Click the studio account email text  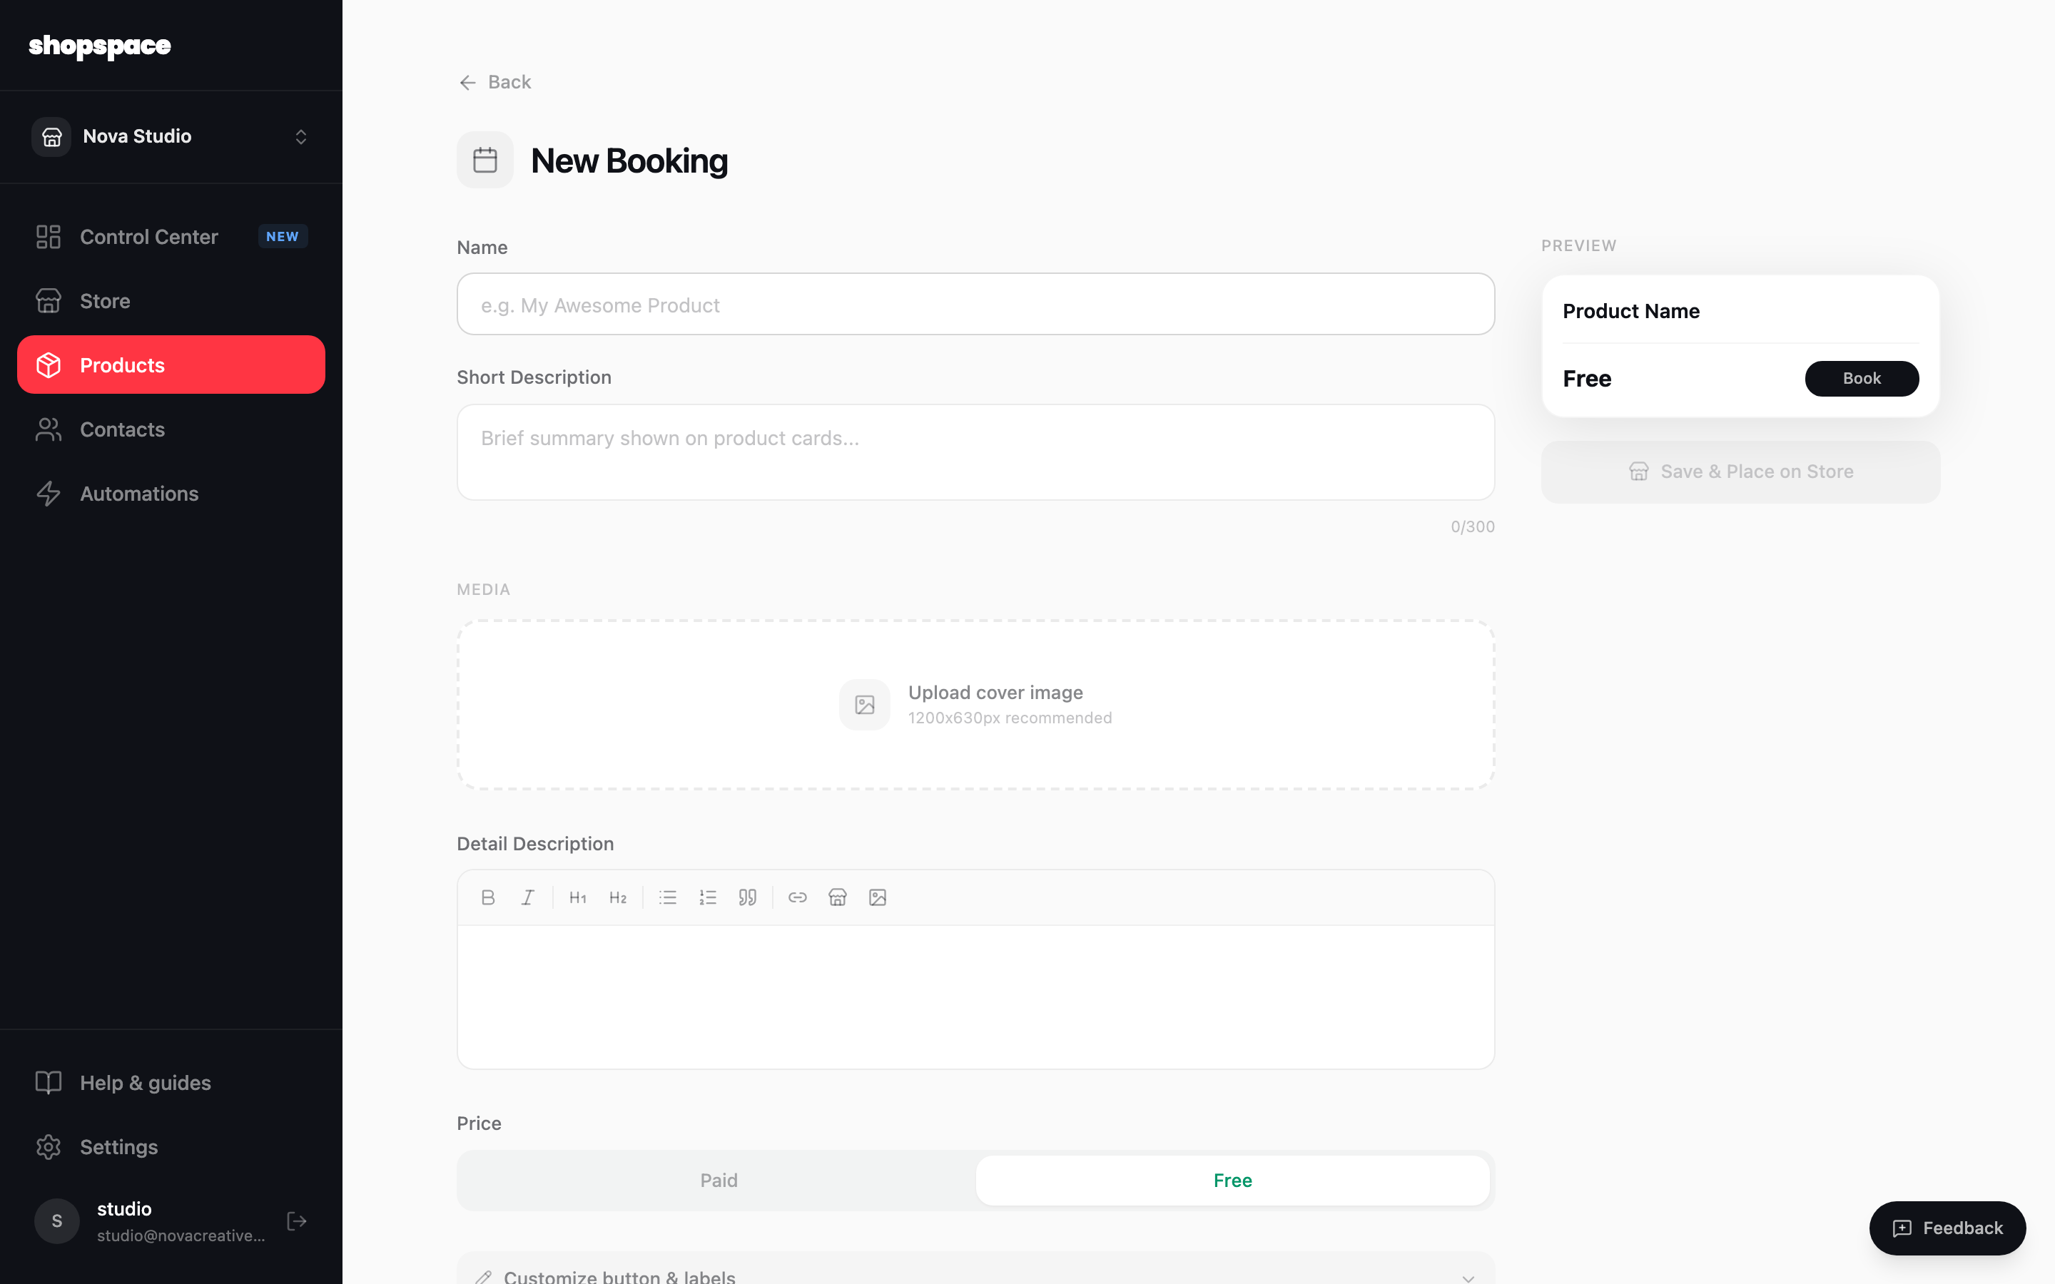tap(181, 1235)
